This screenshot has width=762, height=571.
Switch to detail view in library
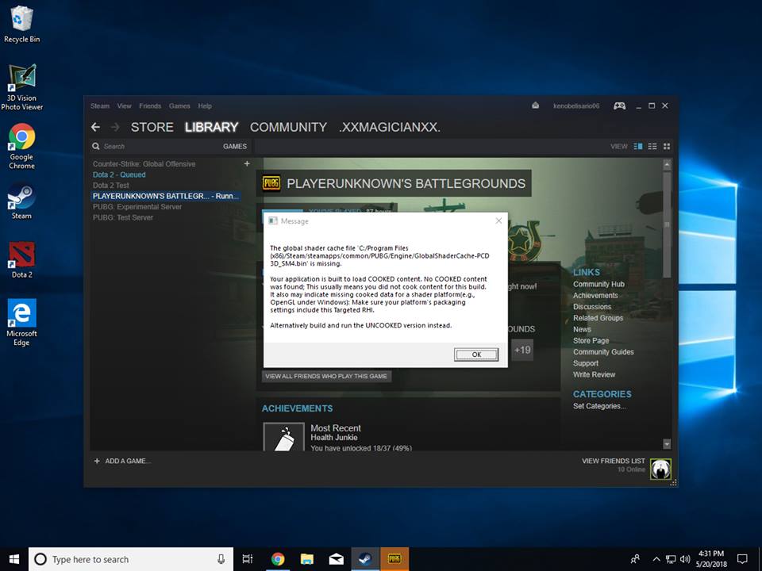(x=638, y=146)
